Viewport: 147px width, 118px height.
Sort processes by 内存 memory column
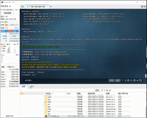pos(4,31)
